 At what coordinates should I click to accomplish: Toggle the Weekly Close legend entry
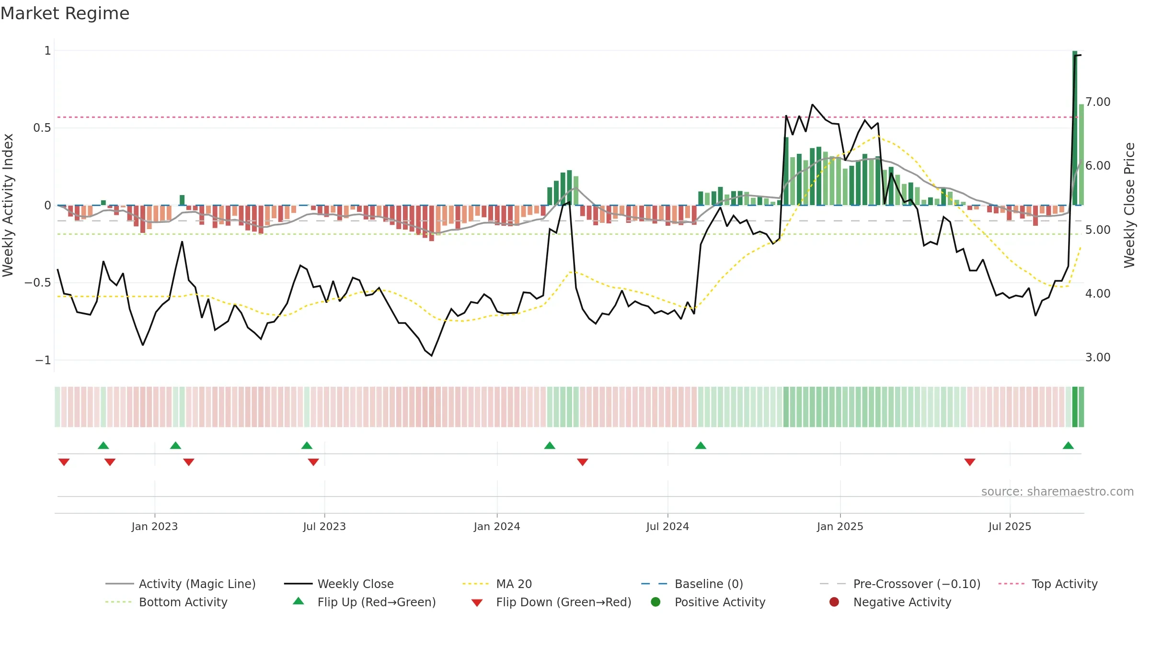pos(339,584)
